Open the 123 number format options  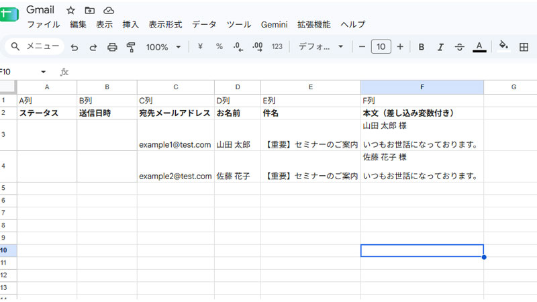tap(277, 46)
